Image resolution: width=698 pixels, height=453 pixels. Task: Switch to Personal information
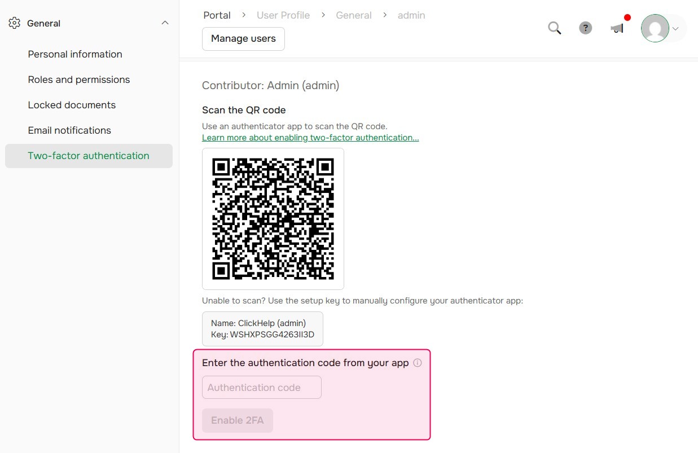tap(74, 54)
